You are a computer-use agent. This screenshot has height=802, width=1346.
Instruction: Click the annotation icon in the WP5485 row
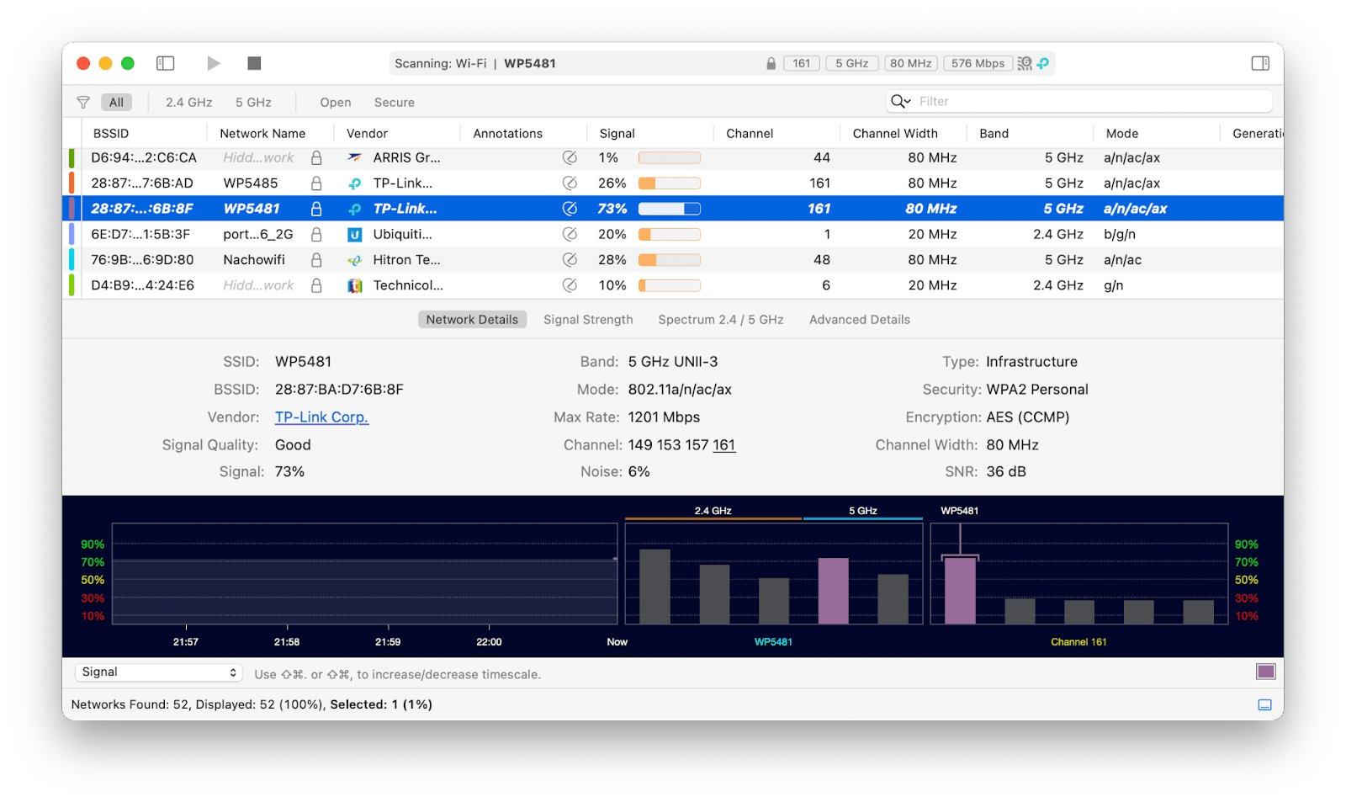coord(570,183)
